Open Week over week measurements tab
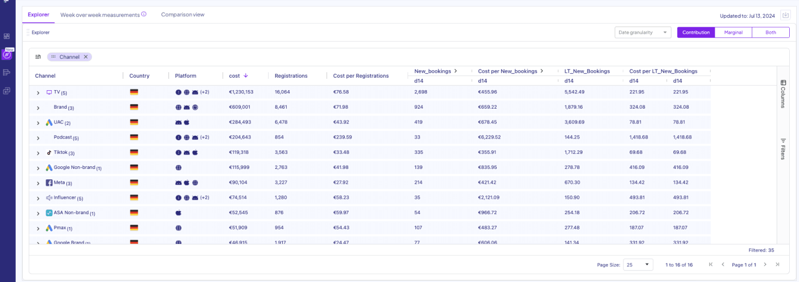This screenshot has width=799, height=282. pyautogui.click(x=100, y=15)
